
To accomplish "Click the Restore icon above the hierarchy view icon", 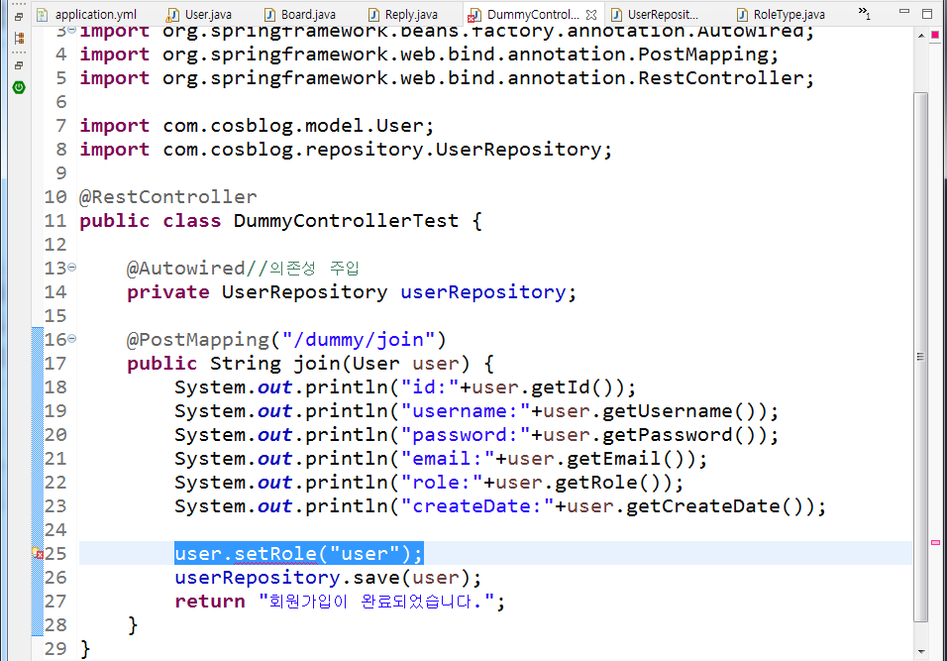I will click(x=19, y=17).
